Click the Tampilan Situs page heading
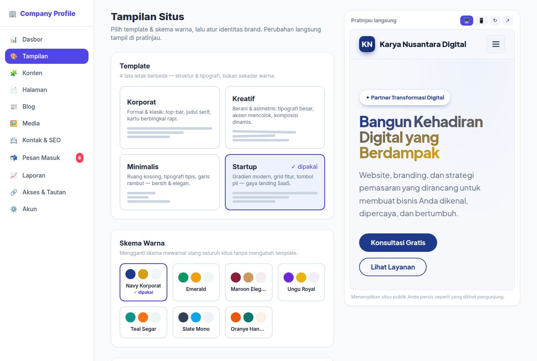The height and width of the screenshot is (361, 537). [x=147, y=17]
